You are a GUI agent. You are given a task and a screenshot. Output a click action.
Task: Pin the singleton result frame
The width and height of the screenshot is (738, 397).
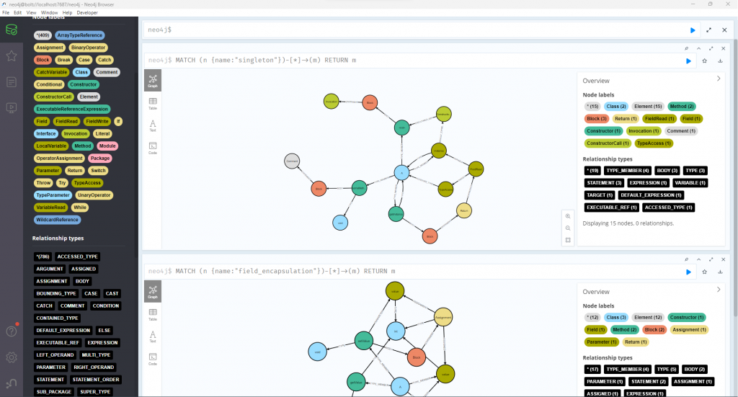pyautogui.click(x=687, y=48)
